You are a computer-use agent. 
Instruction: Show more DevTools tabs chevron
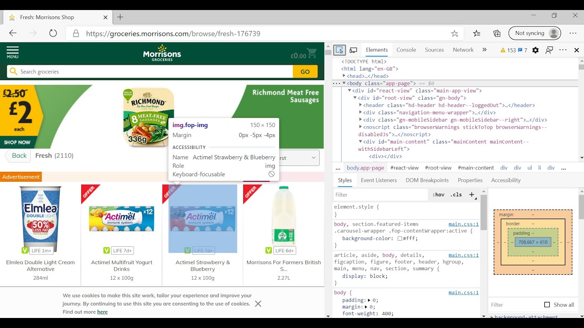click(x=485, y=50)
